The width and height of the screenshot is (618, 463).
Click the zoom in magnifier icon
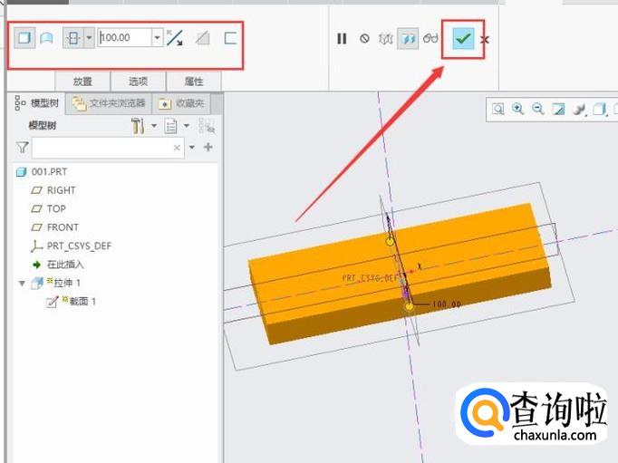(x=518, y=110)
